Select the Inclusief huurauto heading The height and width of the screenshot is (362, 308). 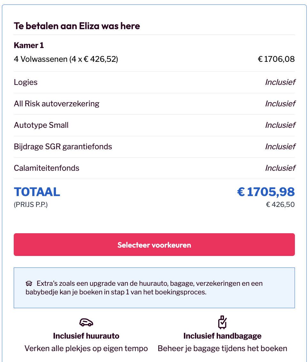86,336
